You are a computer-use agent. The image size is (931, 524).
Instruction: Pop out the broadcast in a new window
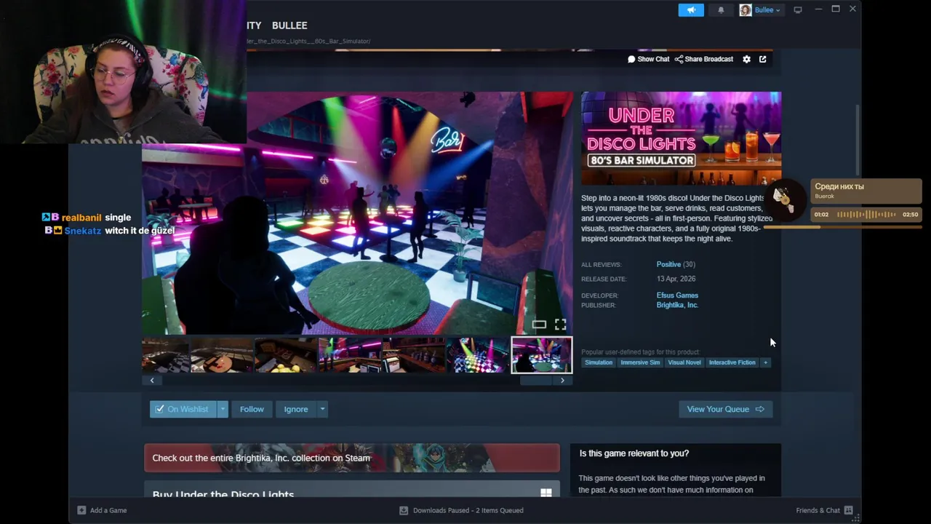762,59
